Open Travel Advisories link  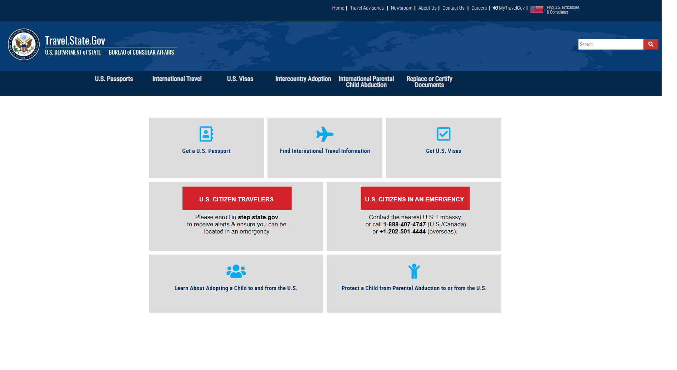click(x=367, y=8)
